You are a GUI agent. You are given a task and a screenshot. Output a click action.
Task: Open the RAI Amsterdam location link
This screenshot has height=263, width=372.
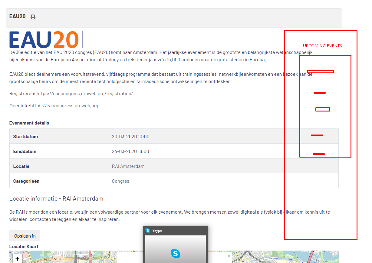pyautogui.click(x=128, y=166)
